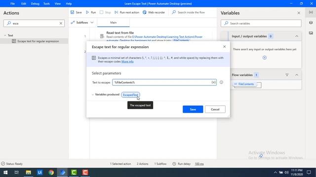This screenshot has width=316, height=177.
Task: Open the Debug menu
Action: 35,3
